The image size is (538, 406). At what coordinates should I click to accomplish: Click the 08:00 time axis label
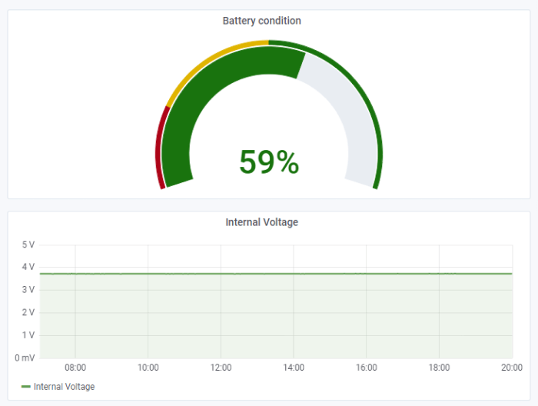[x=75, y=368]
